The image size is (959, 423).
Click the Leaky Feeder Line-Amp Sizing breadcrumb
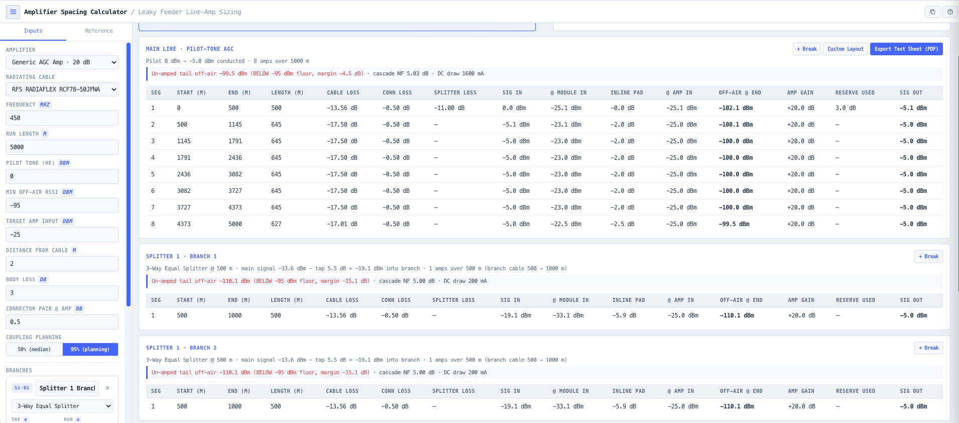pos(190,12)
